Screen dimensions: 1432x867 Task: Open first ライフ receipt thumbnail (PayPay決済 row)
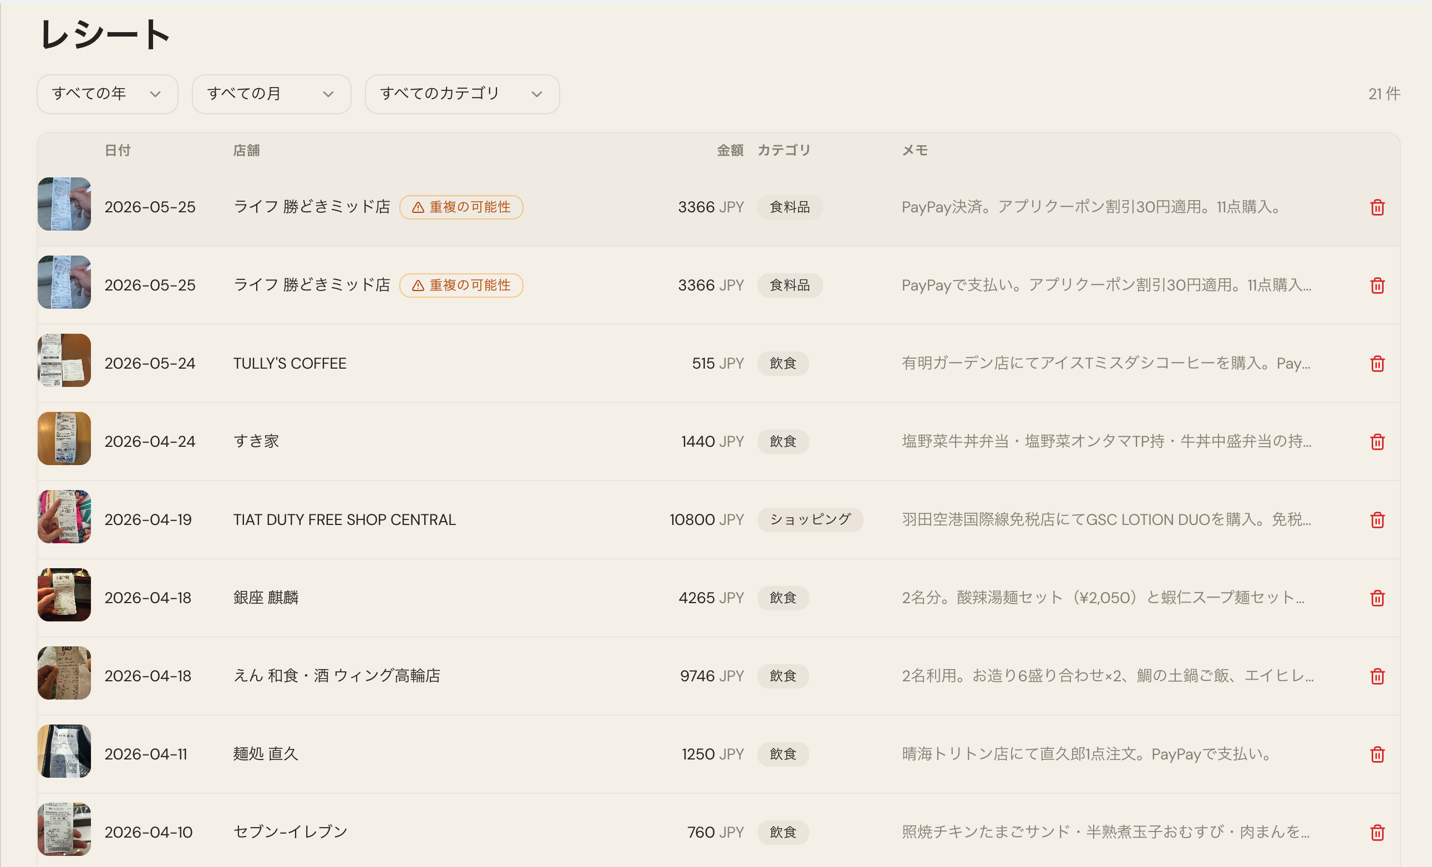(64, 204)
